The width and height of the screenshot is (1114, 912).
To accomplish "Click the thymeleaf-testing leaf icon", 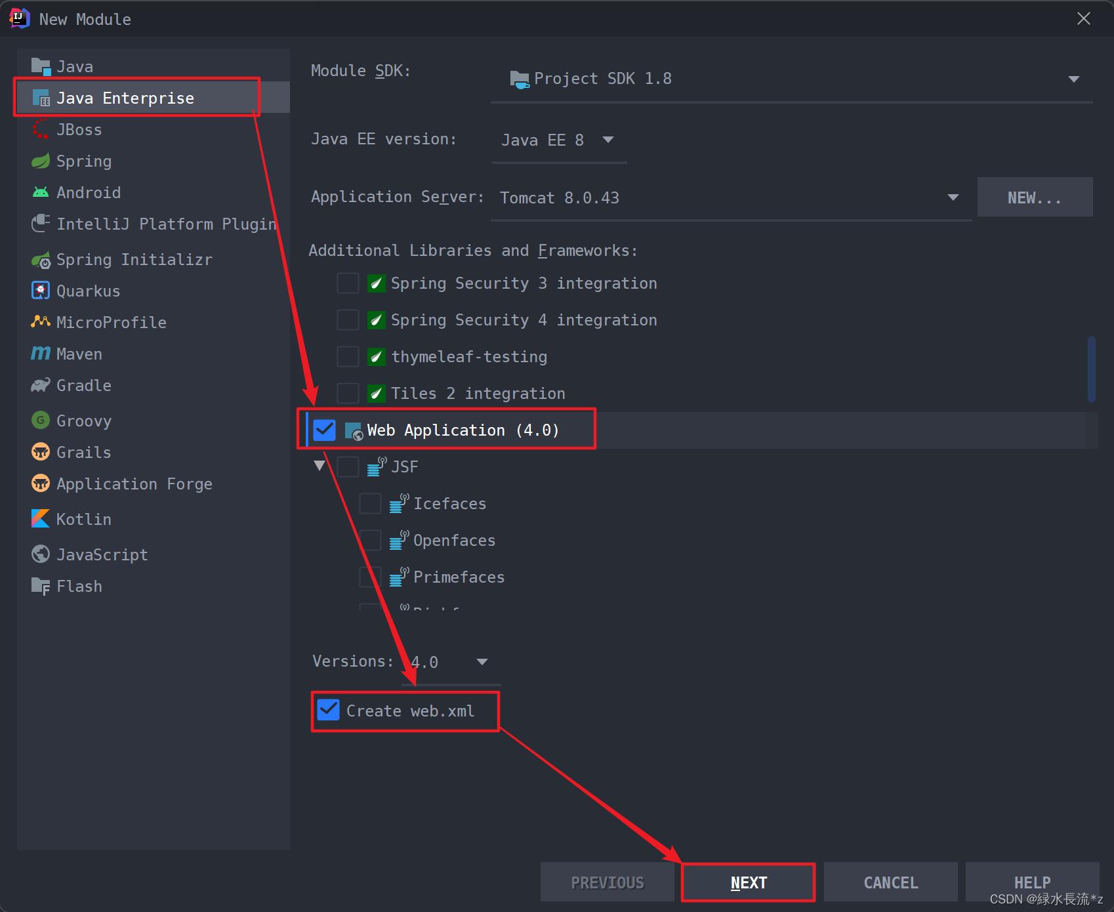I will coord(377,357).
